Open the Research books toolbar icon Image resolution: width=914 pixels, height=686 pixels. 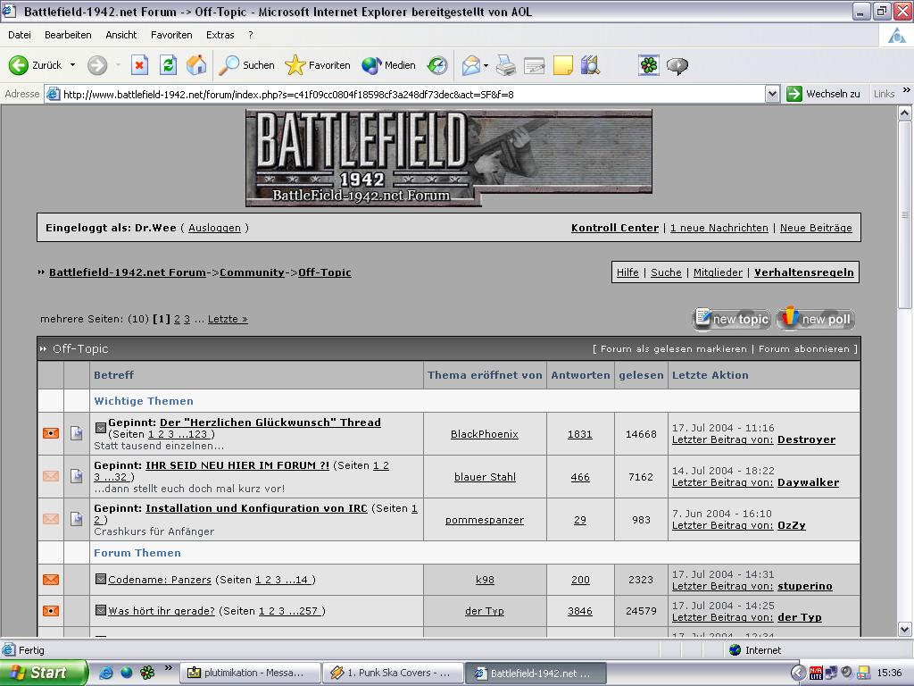pos(590,65)
